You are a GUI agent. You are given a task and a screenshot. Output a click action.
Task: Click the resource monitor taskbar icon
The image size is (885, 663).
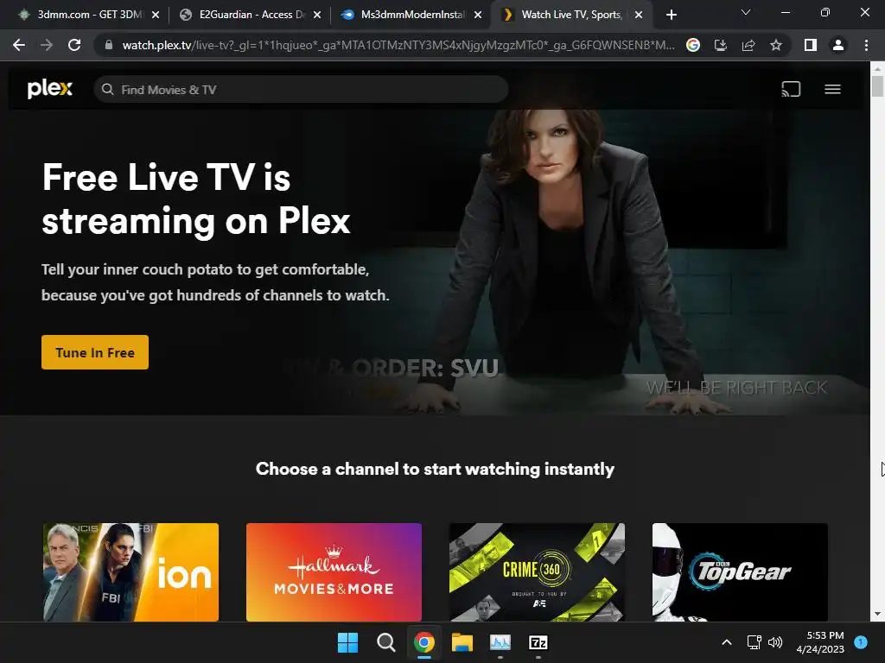pyautogui.click(x=500, y=642)
